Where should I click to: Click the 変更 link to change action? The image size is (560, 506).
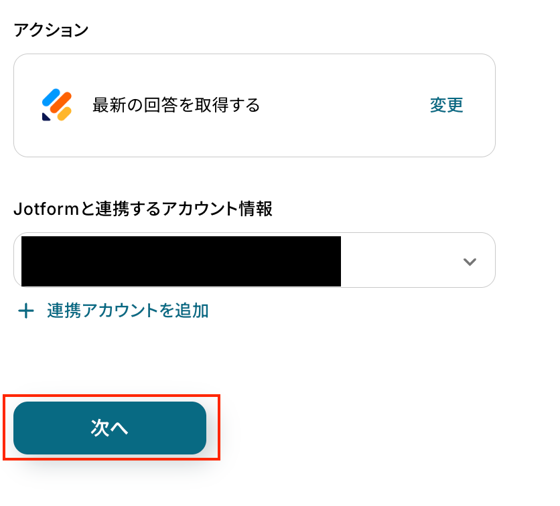click(x=446, y=105)
